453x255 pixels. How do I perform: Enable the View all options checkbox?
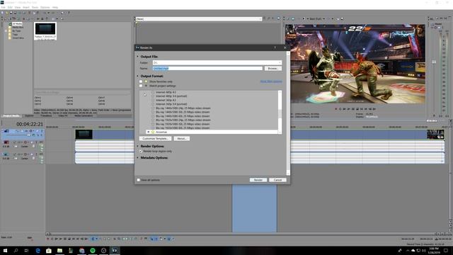pyautogui.click(x=139, y=180)
